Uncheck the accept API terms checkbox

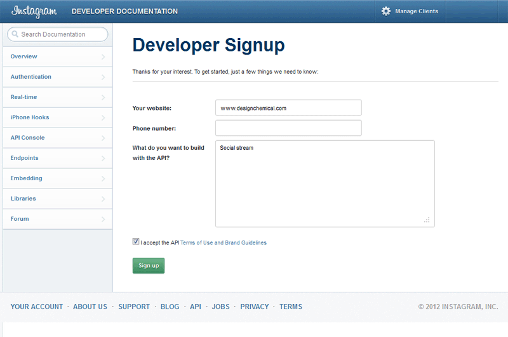(136, 242)
